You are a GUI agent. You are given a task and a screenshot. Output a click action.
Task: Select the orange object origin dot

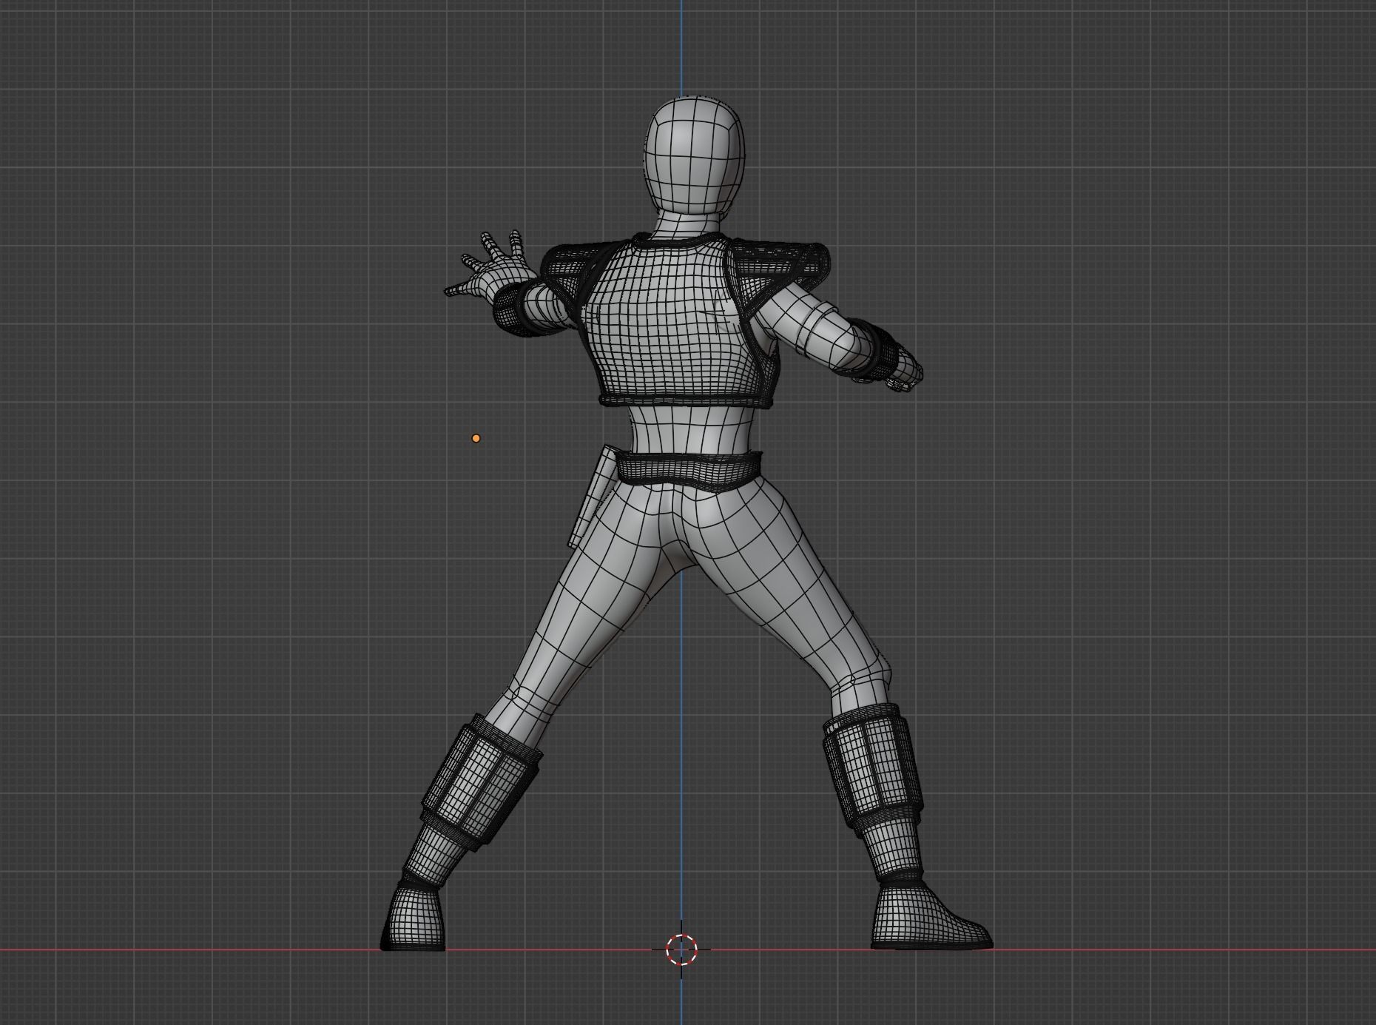[476, 438]
